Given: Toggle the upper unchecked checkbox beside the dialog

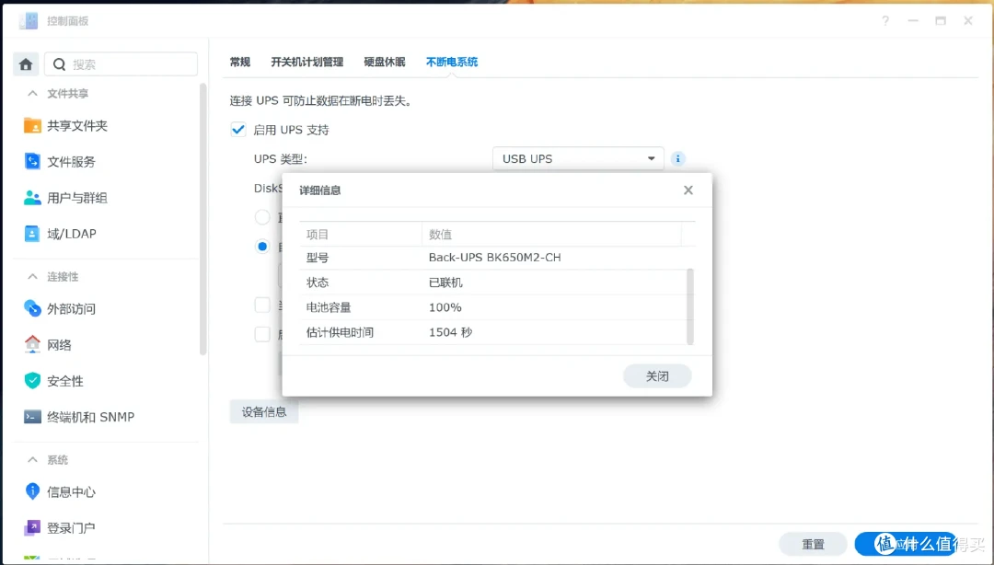Looking at the screenshot, I should [x=261, y=305].
